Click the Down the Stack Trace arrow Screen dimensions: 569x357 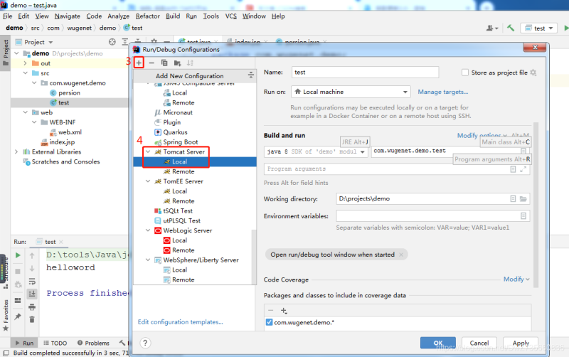coord(32,269)
